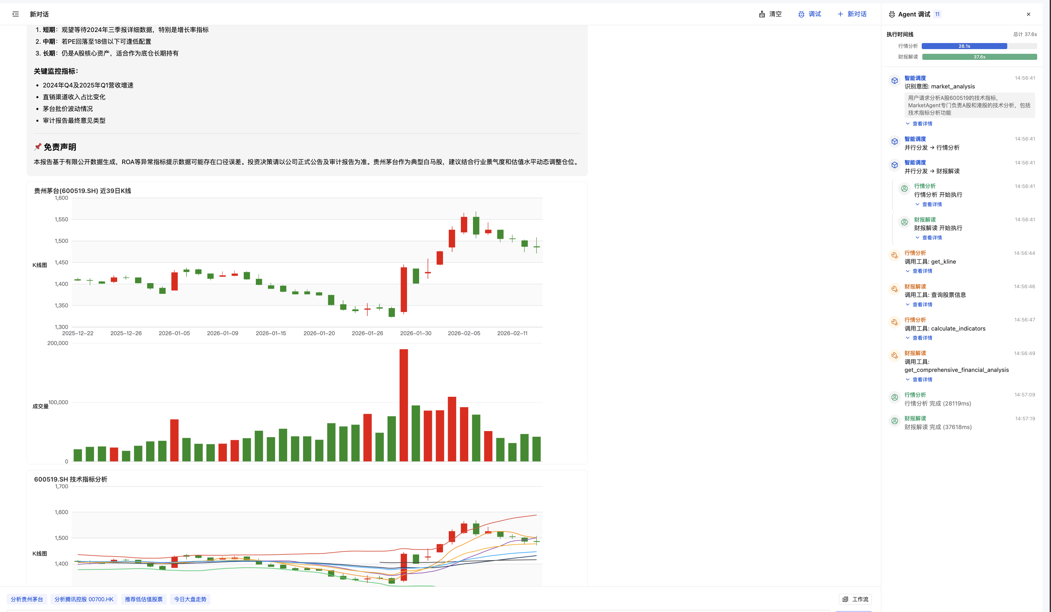Expand 查看详情 under 调用工具 查询股票信息

pos(919,305)
